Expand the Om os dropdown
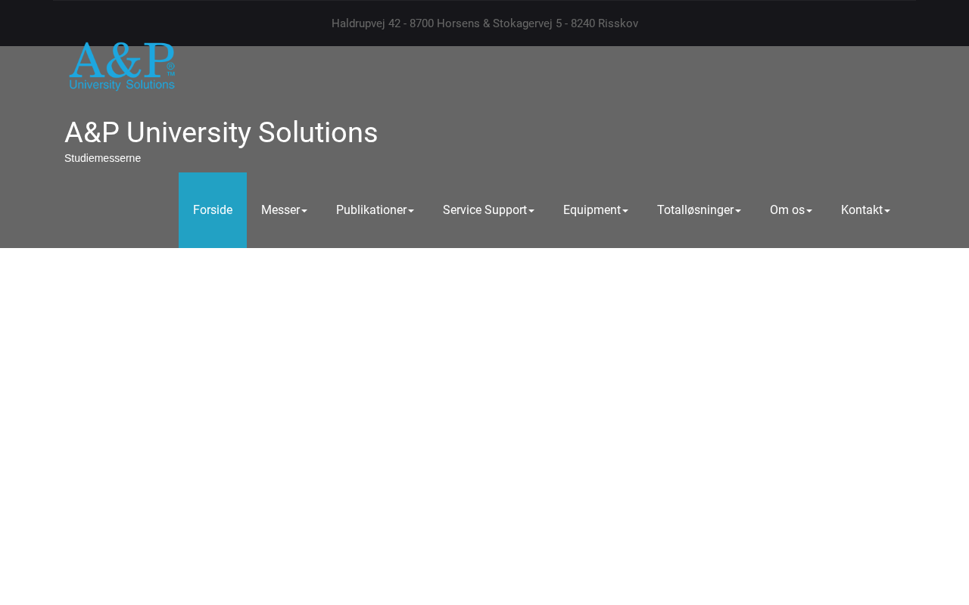The image size is (969, 605). pos(791,210)
